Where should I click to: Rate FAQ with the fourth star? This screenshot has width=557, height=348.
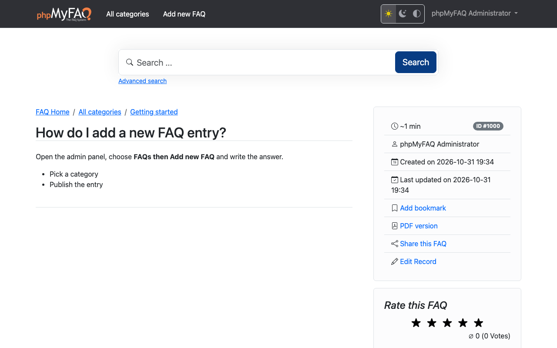click(463, 323)
